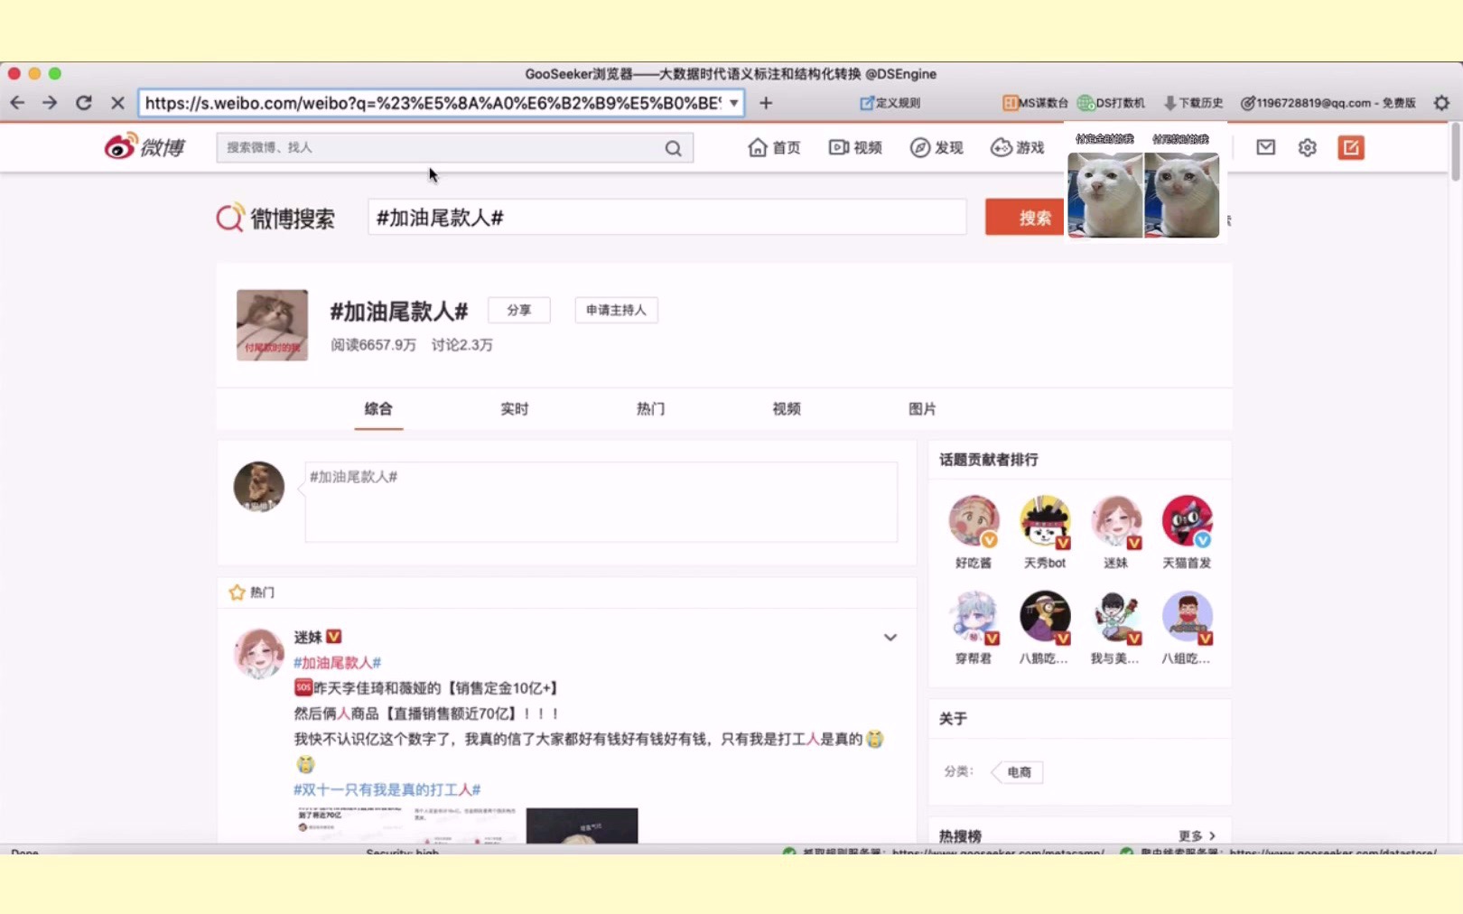Open 游戏 games in the navigation

(1018, 147)
